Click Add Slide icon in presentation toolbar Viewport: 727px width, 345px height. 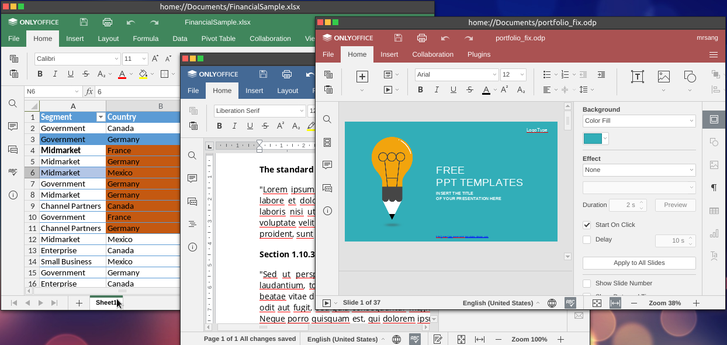tap(362, 77)
